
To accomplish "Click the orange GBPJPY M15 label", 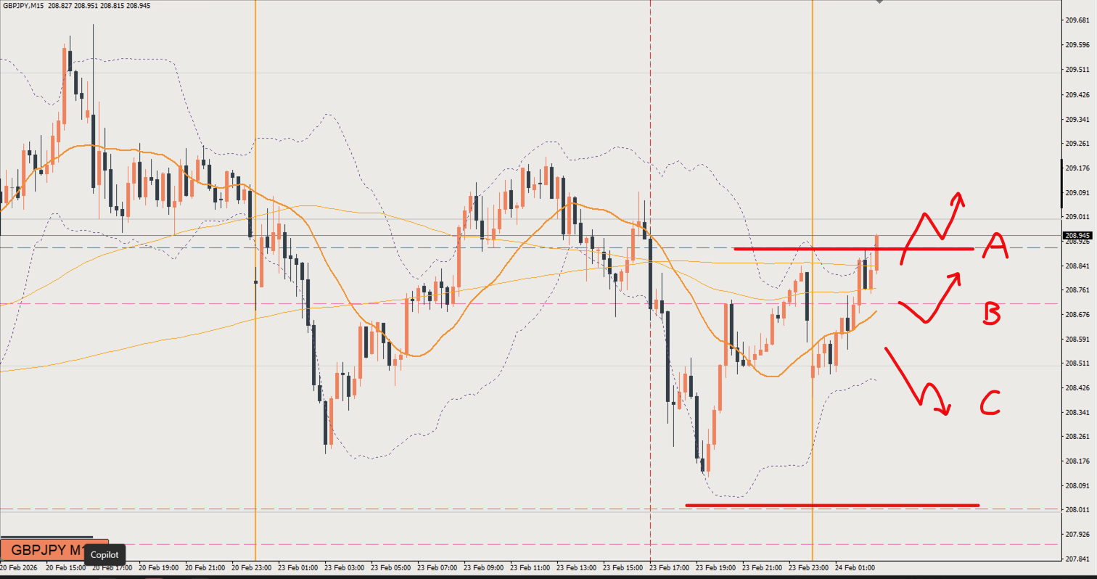I will click(x=44, y=549).
